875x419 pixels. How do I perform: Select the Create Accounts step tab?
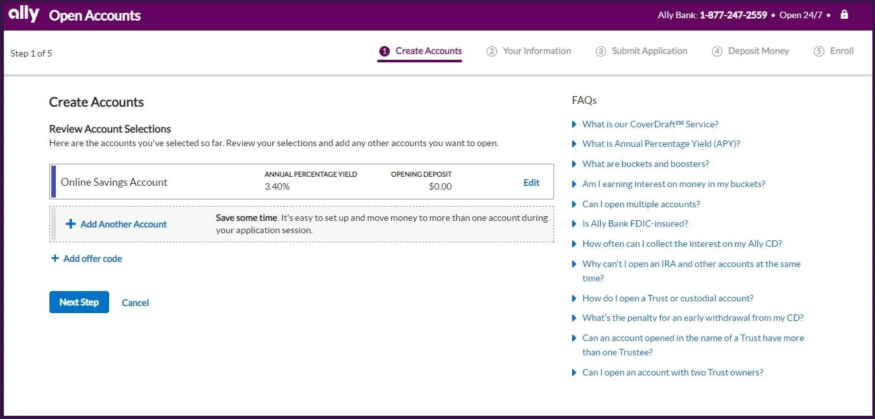420,51
